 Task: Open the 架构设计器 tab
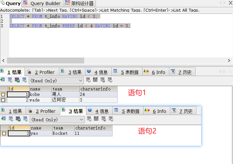click(80, 3)
